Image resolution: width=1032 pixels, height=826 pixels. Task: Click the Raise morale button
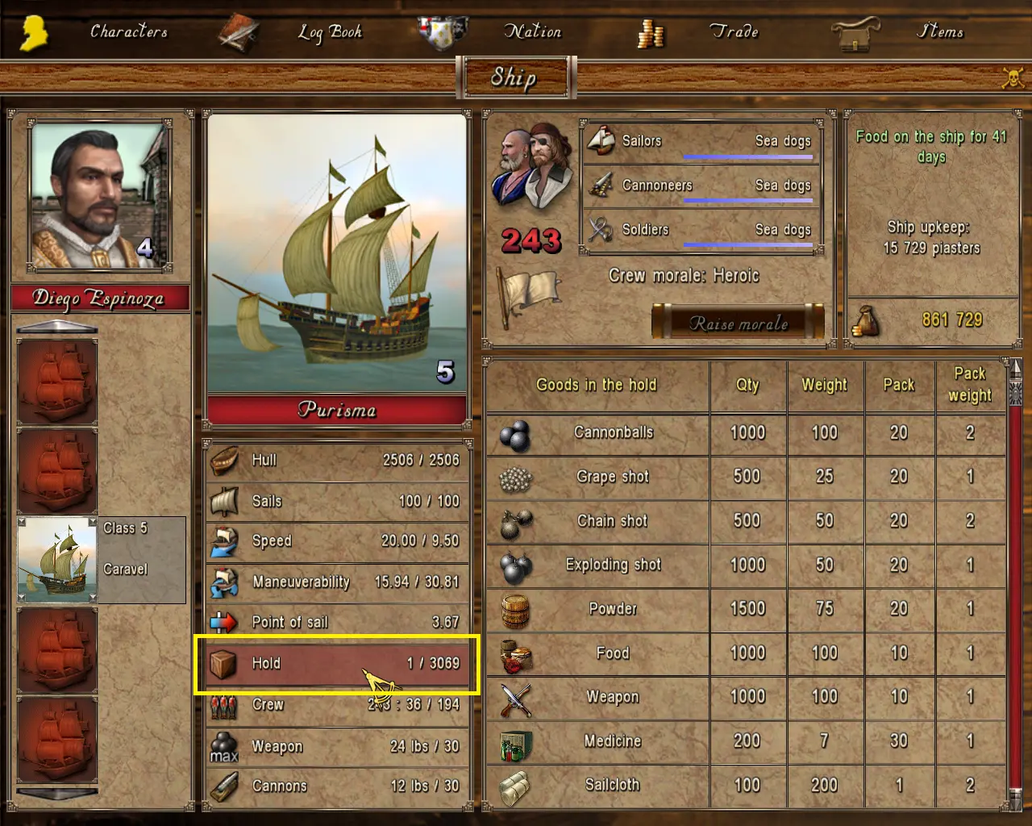tap(738, 323)
